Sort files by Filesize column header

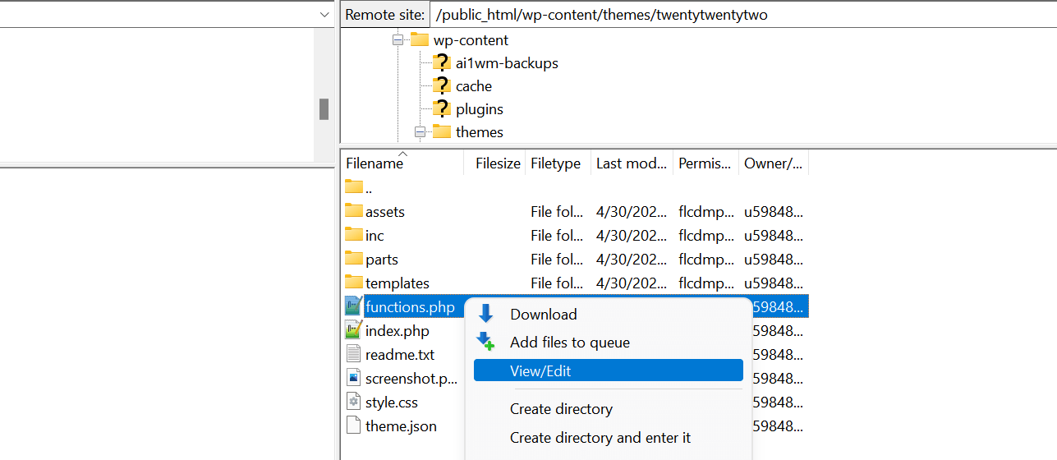point(498,163)
